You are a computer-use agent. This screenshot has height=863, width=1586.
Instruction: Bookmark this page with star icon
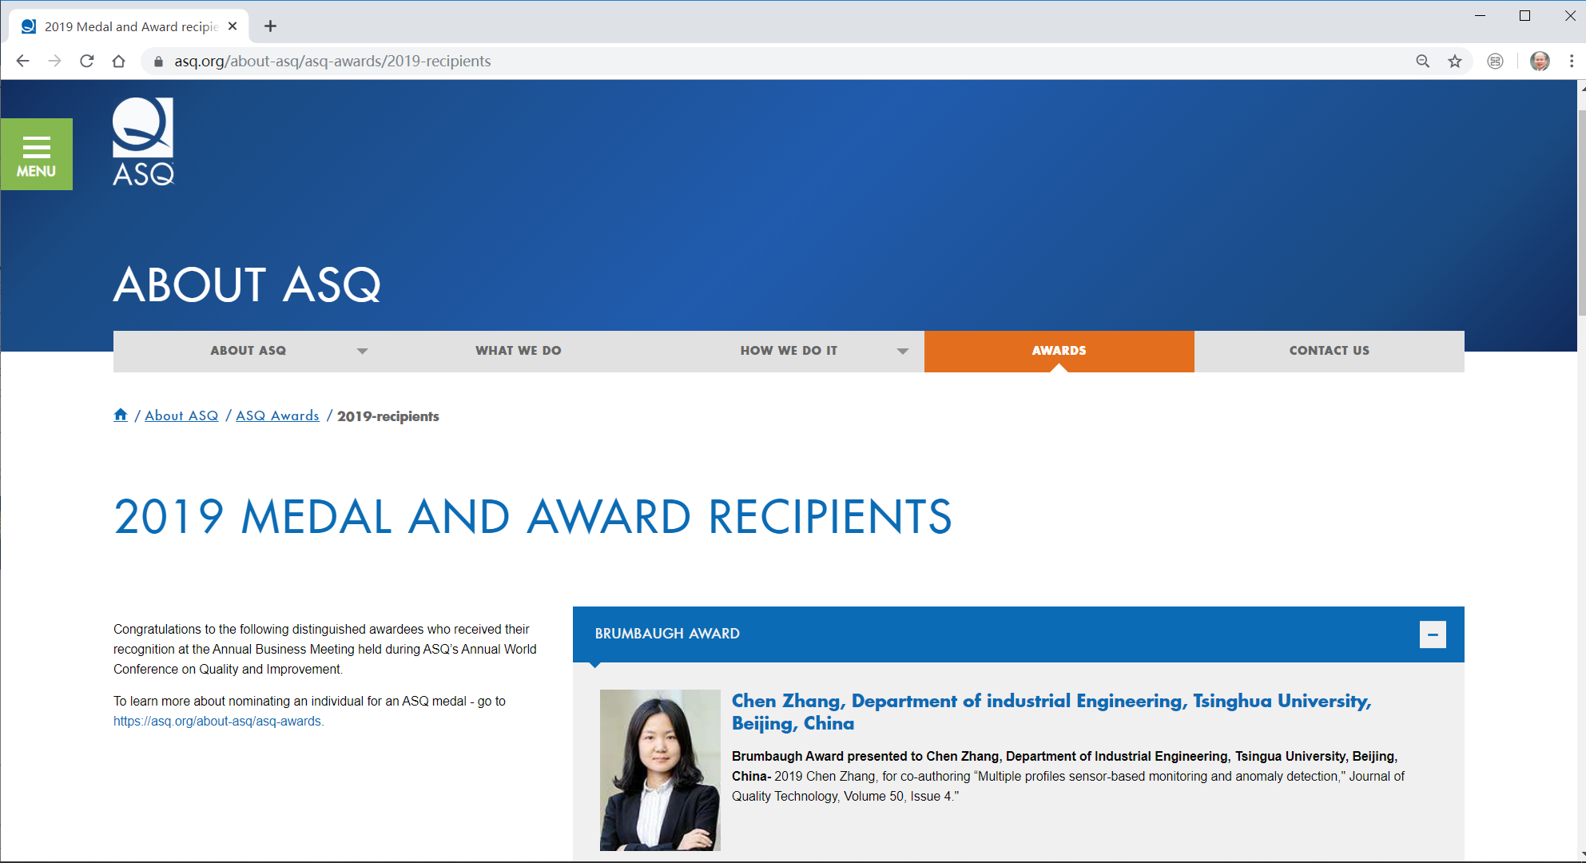pyautogui.click(x=1455, y=61)
